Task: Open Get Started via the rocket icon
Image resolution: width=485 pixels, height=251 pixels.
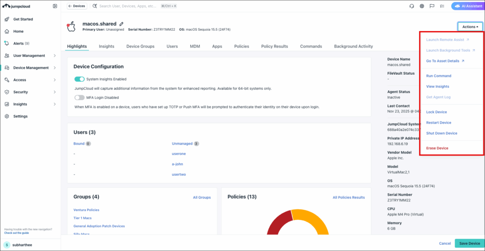Action: [7, 19]
